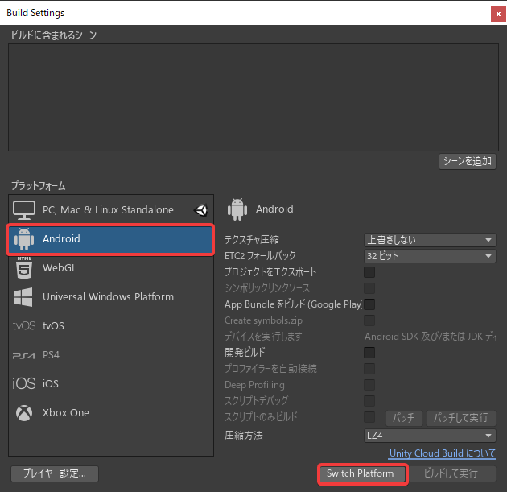This screenshot has height=492, width=507.
Task: Toggle スクリプトのみビルド checkbox
Action: 369,417
